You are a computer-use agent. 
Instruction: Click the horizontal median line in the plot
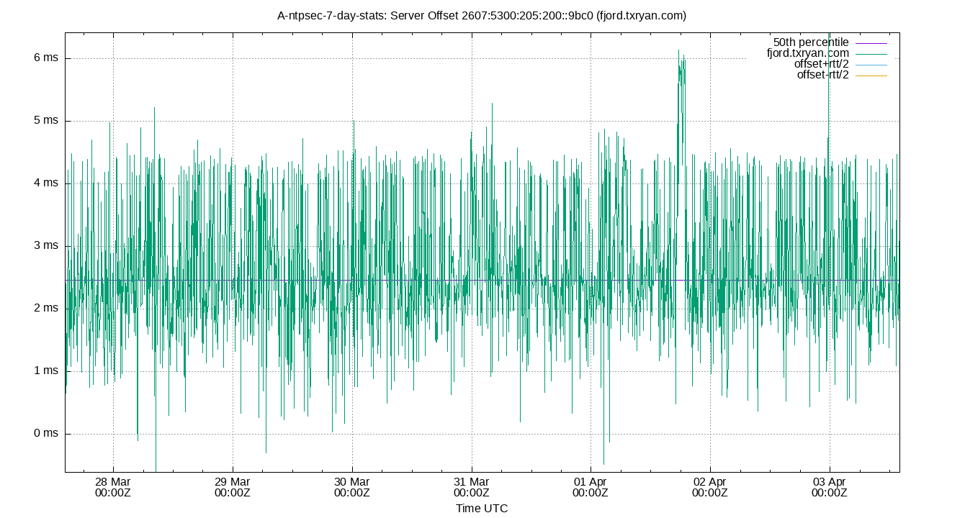point(360,279)
